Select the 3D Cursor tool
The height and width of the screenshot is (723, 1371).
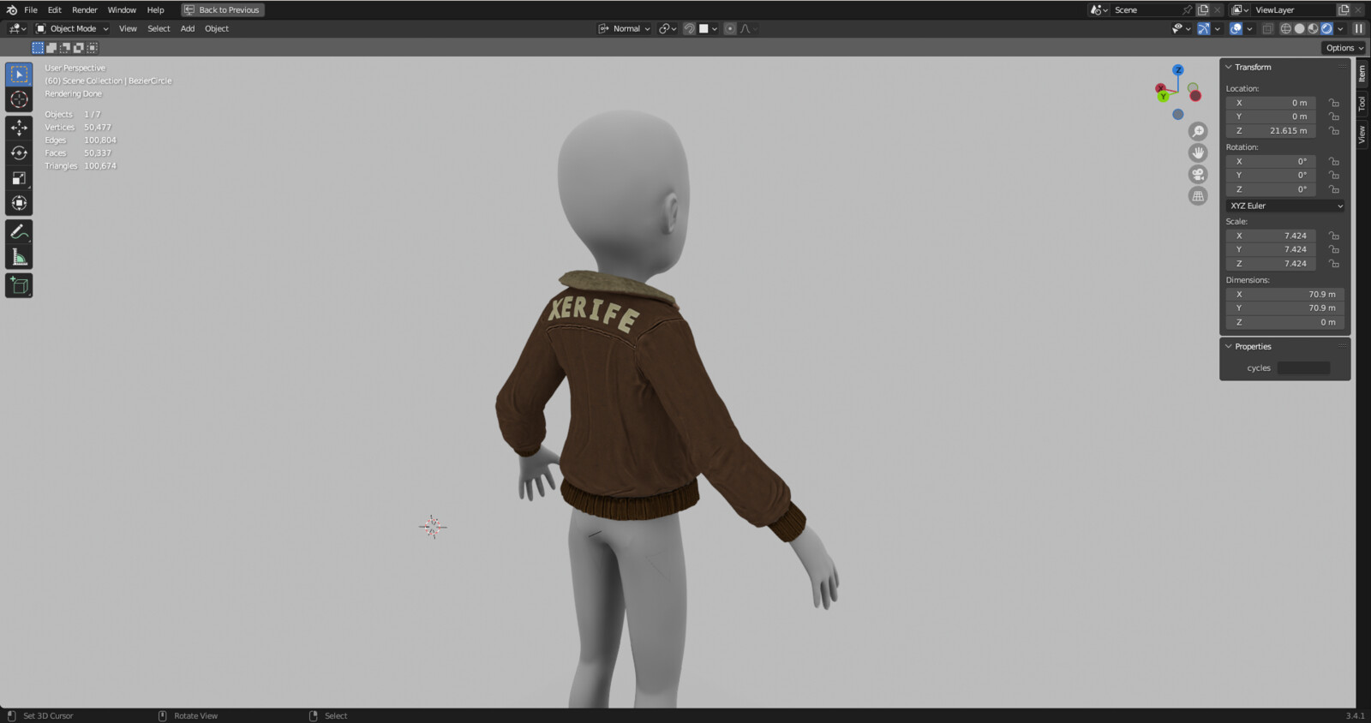pos(19,99)
